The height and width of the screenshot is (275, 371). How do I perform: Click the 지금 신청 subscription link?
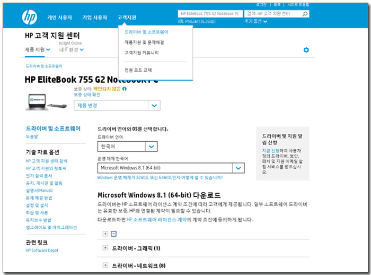tap(270, 151)
